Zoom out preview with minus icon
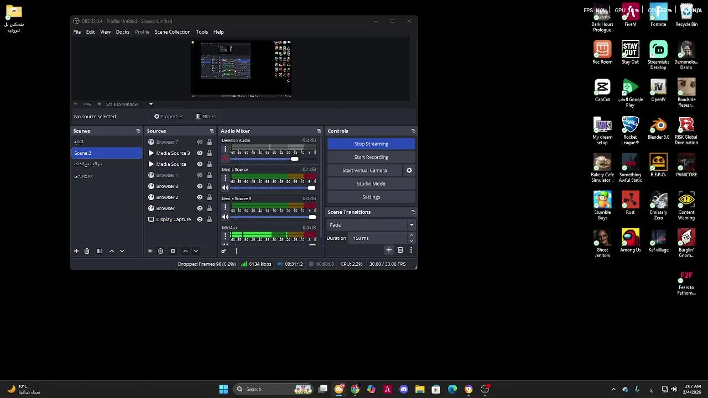The height and width of the screenshot is (398, 708). [x=76, y=104]
